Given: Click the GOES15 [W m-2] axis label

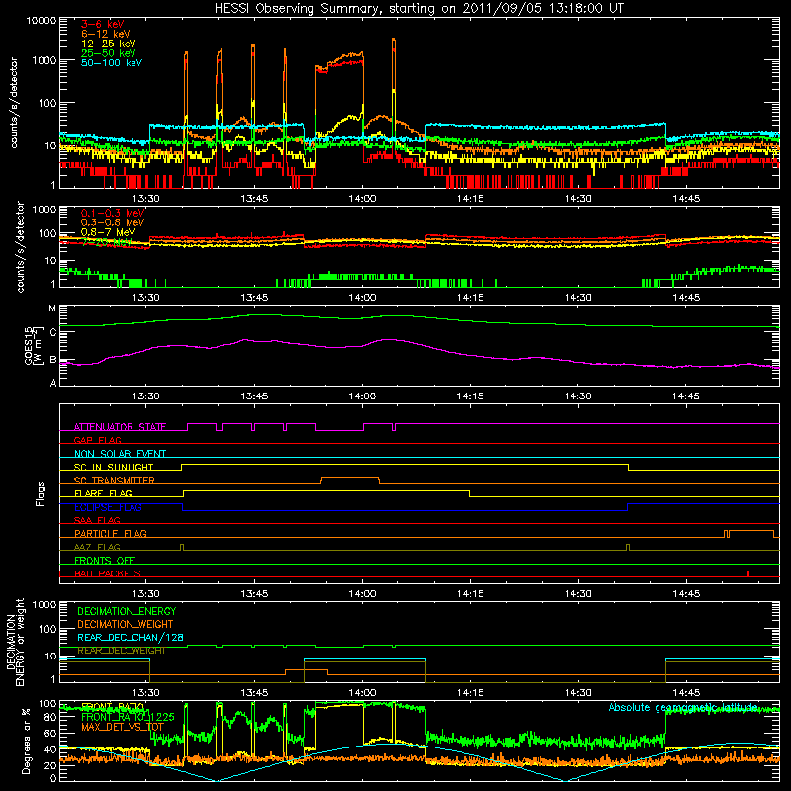Looking at the screenshot, I should 34,345.
